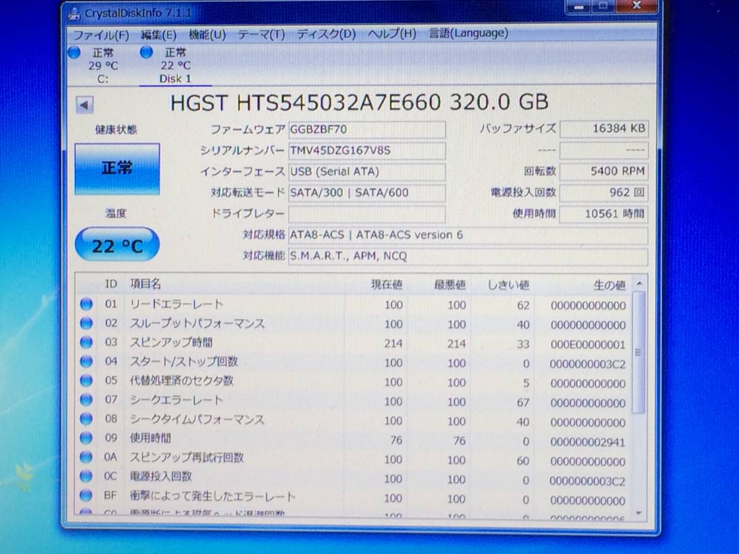This screenshot has width=739, height=554.
Task: Click the status icon for 代替処理済のセクタ数 row
Action: coord(86,381)
